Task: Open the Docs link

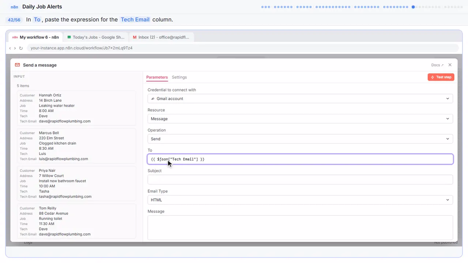Action: (437, 65)
